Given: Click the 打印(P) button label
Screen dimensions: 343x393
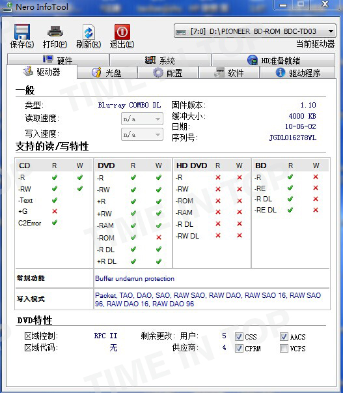Looking at the screenshot, I should point(55,44).
